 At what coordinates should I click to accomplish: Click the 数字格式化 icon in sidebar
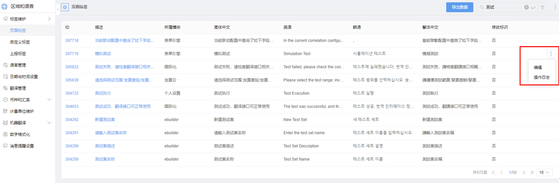(5, 134)
